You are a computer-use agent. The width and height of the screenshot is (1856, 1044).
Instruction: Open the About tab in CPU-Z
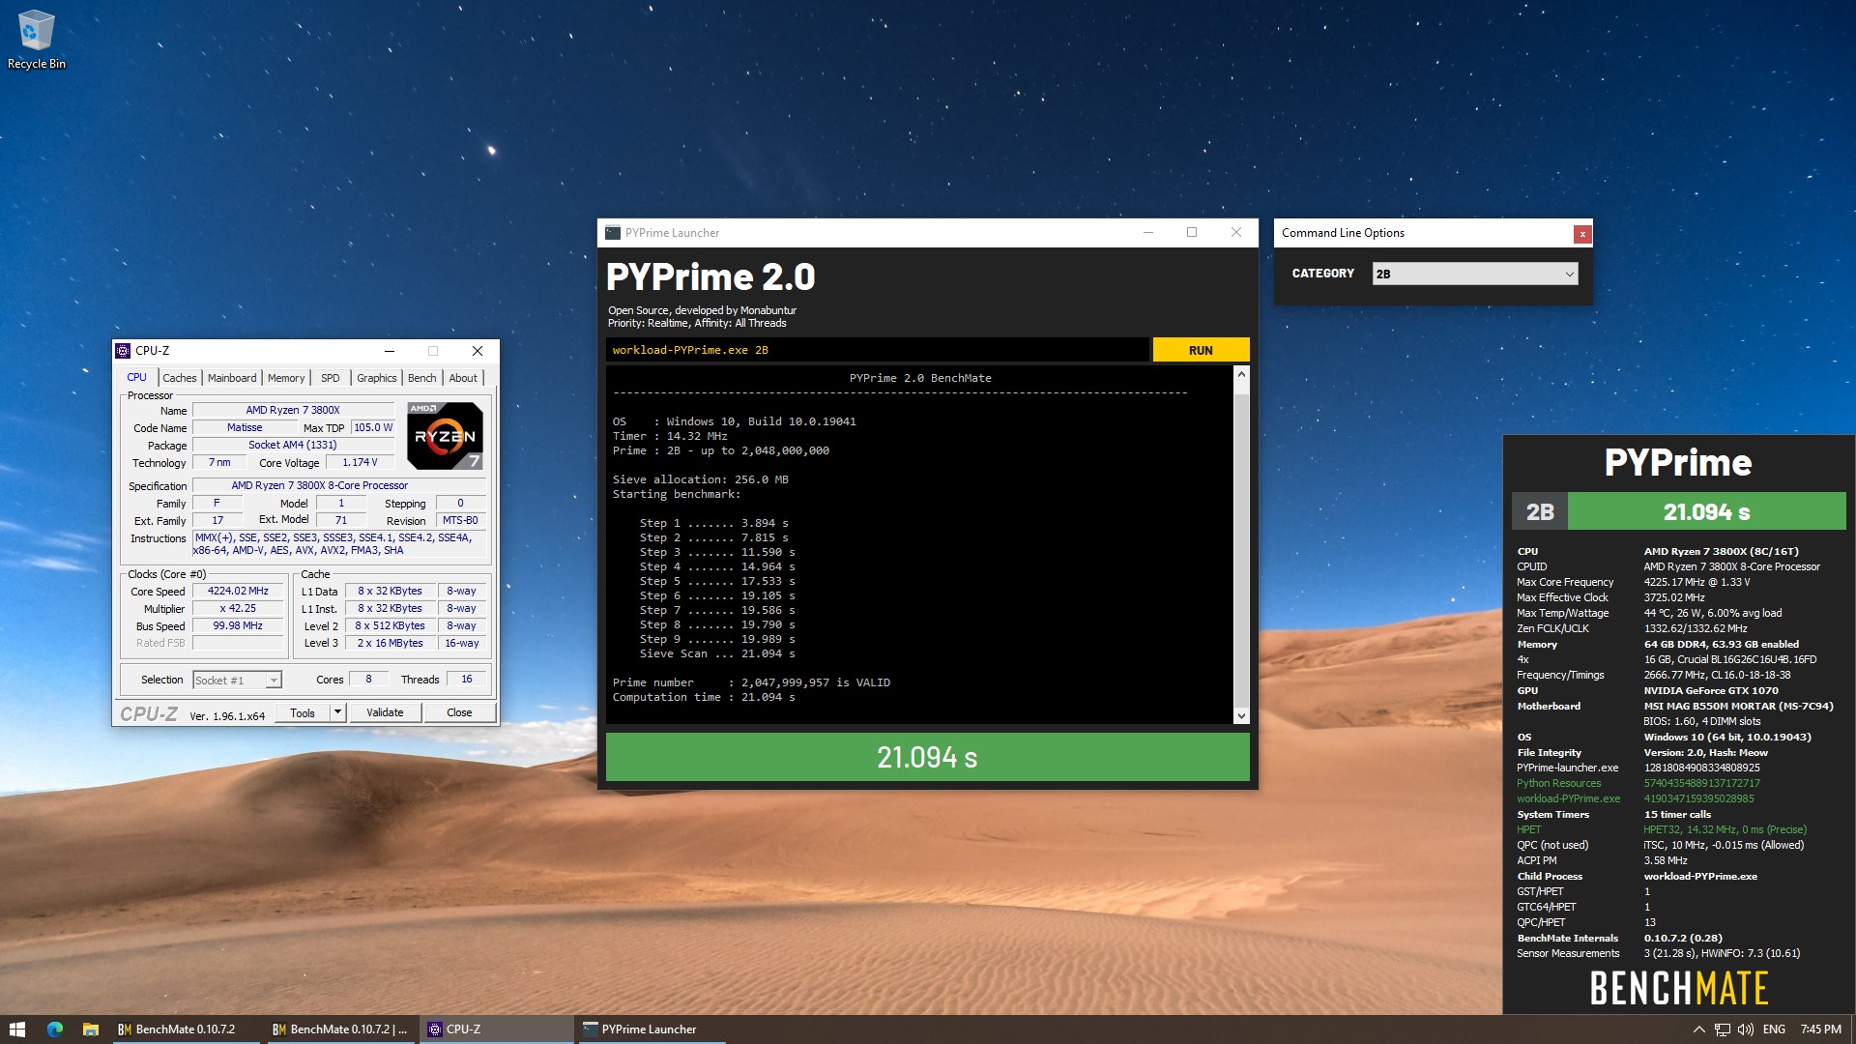[x=463, y=378]
